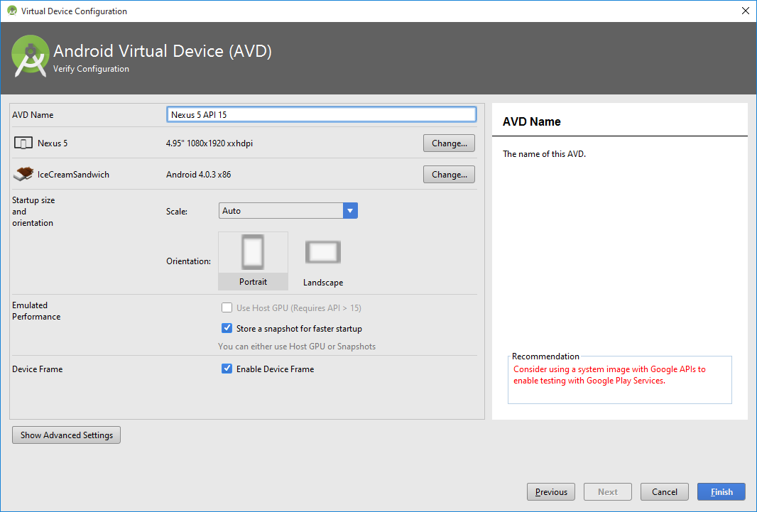Click the Orientation: label
The width and height of the screenshot is (757, 512).
[188, 261]
